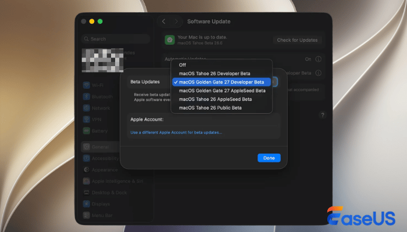The width and height of the screenshot is (407, 232).
Task: Click the 'Beta Updates' label
Action: [145, 82]
